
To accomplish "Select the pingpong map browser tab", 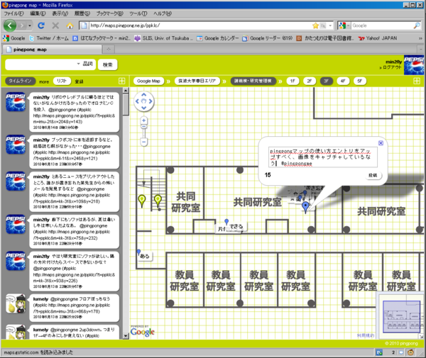I will coord(52,50).
